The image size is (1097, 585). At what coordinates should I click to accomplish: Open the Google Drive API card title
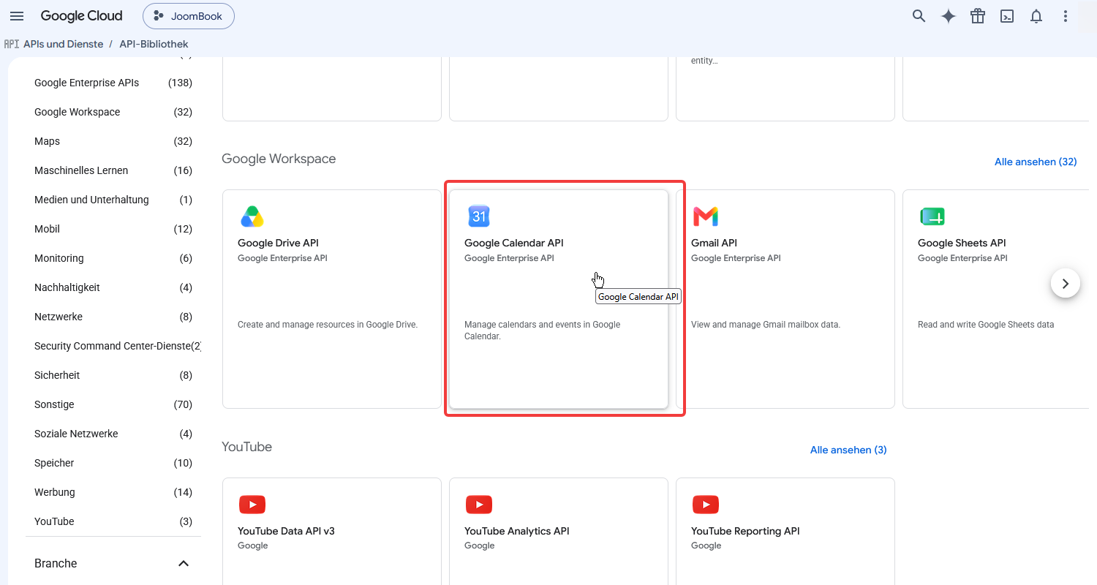[x=278, y=243]
